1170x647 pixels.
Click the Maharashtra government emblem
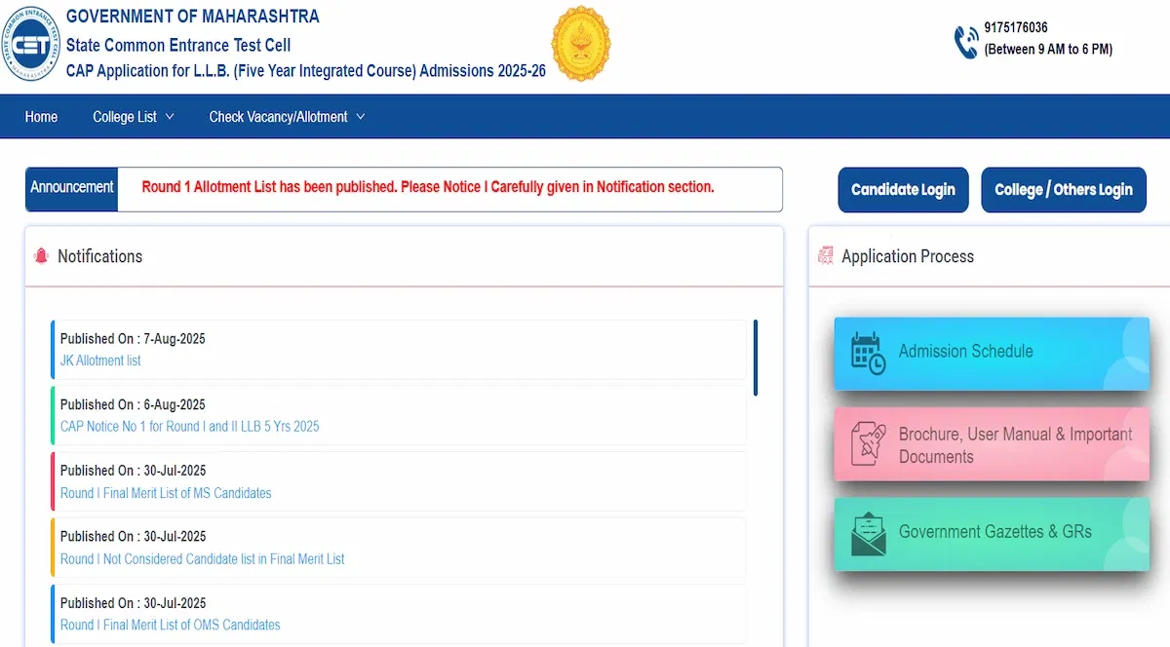pyautogui.click(x=581, y=43)
